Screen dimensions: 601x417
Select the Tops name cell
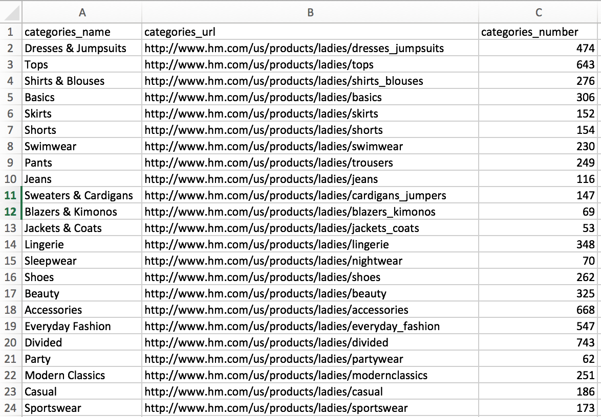point(82,64)
